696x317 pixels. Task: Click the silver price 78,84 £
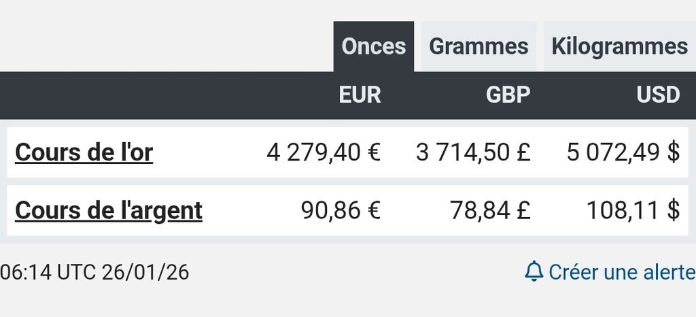click(490, 211)
